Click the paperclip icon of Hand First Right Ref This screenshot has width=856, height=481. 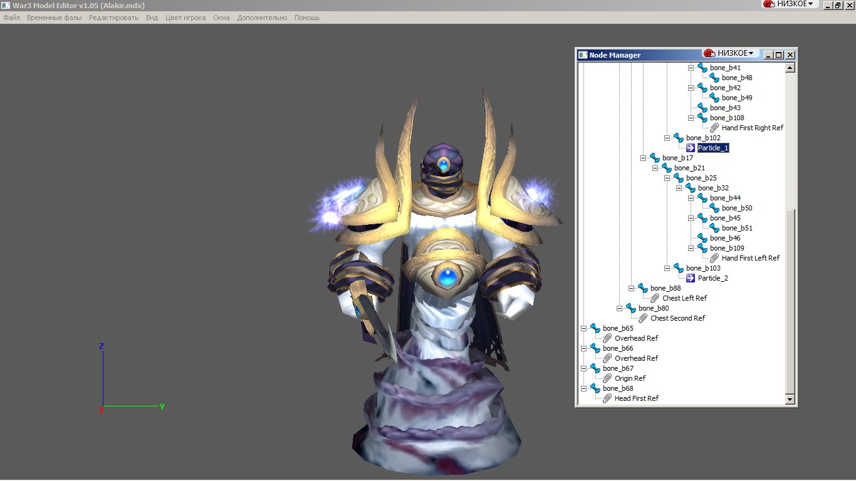pos(714,128)
